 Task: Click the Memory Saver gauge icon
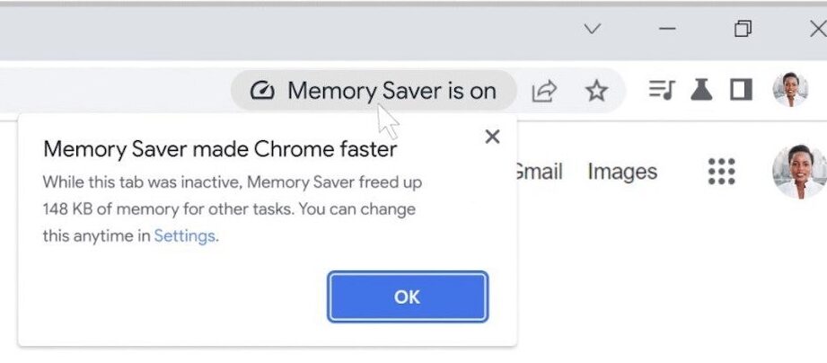261,91
